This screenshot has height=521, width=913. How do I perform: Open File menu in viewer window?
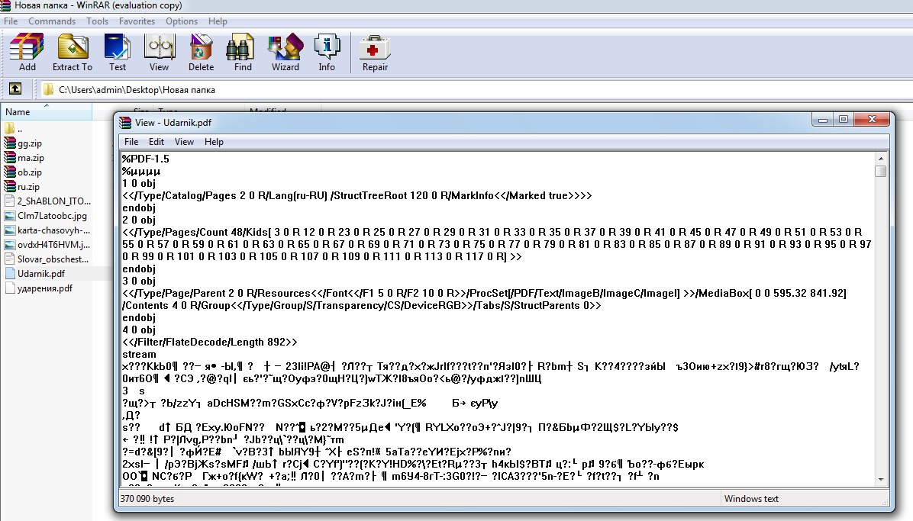tap(131, 141)
